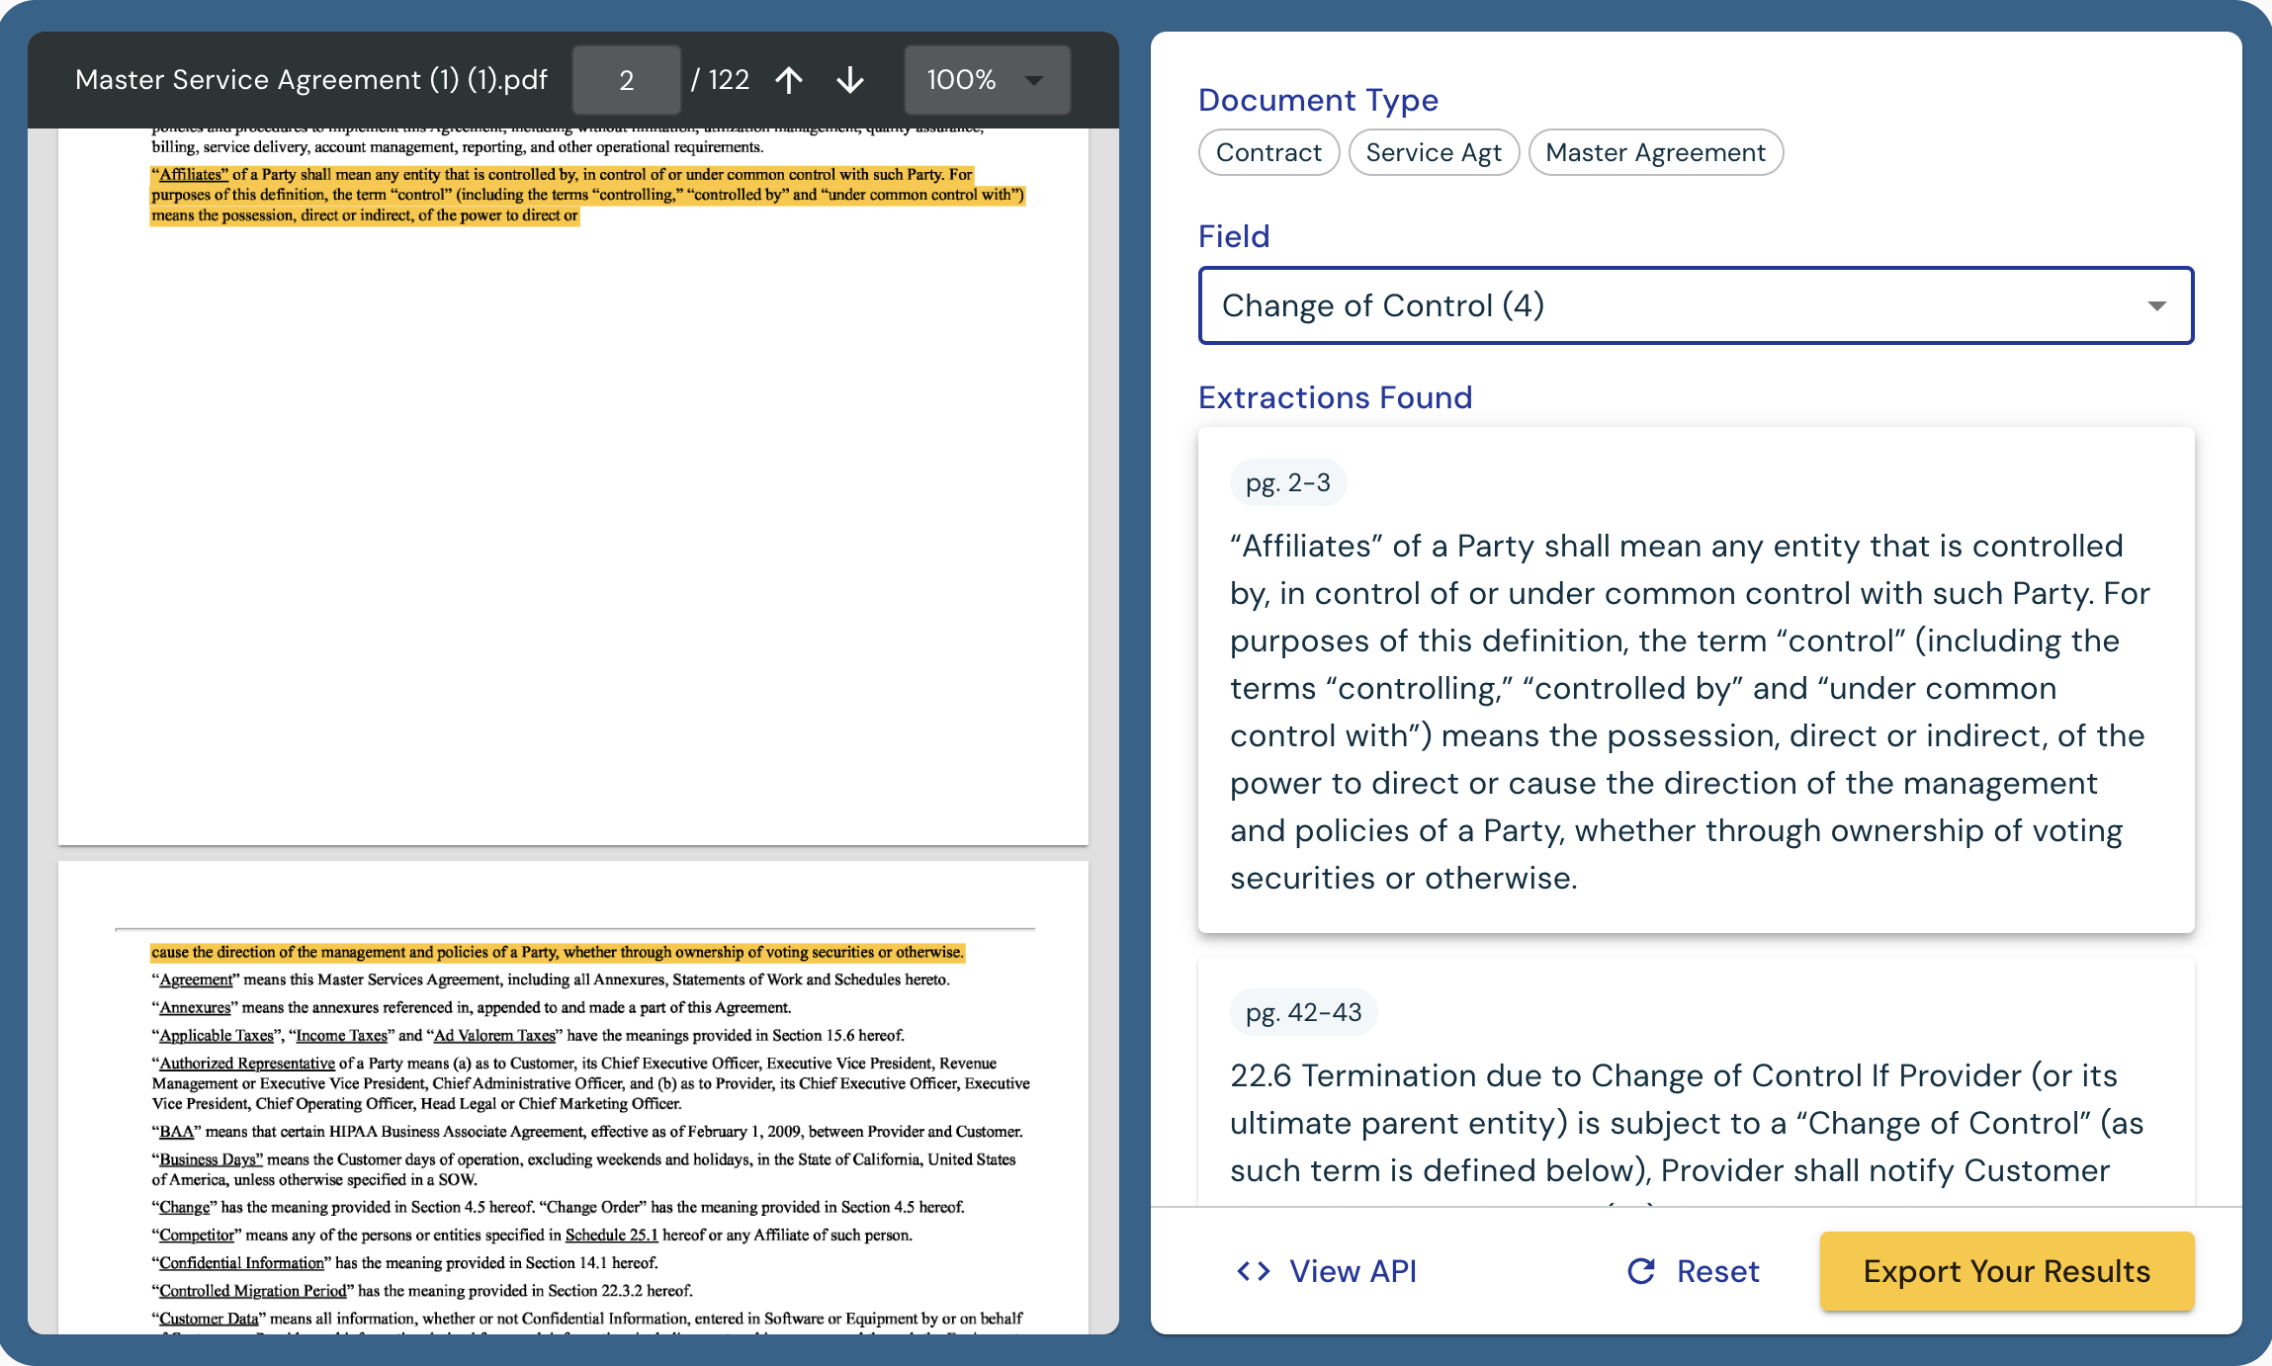Image resolution: width=2272 pixels, height=1366 pixels.
Task: Open the View API link
Action: [x=1353, y=1271]
